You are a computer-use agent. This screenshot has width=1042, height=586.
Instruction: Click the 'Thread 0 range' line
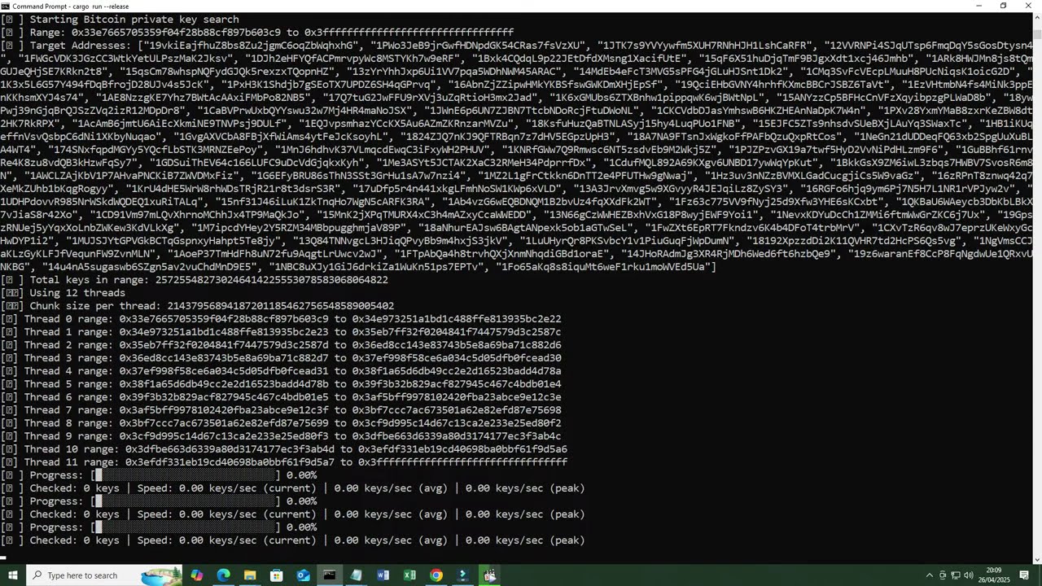tap(281, 319)
